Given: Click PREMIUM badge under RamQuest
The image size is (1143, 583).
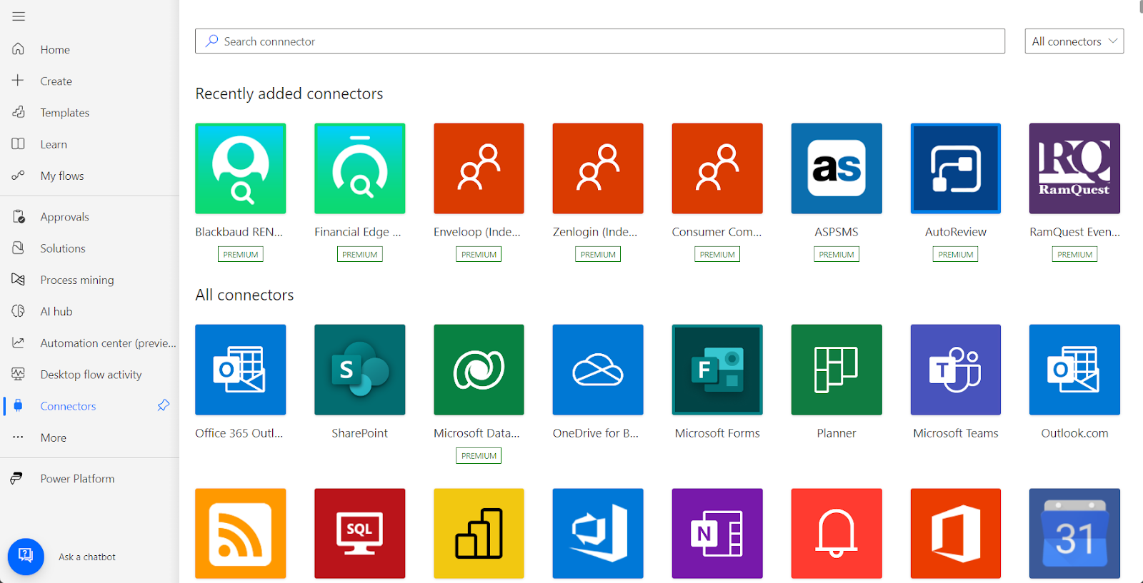Looking at the screenshot, I should 1074,254.
